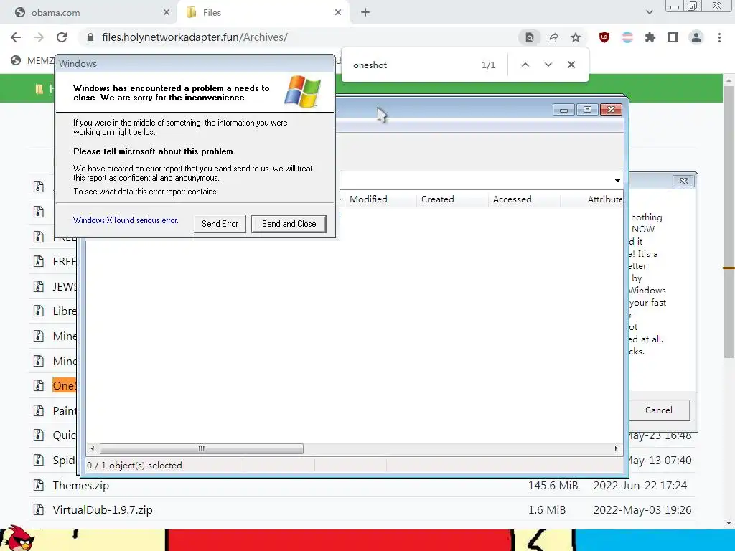
Task: Click the horizontal scrollbar thumb in file window
Action: [202, 449]
